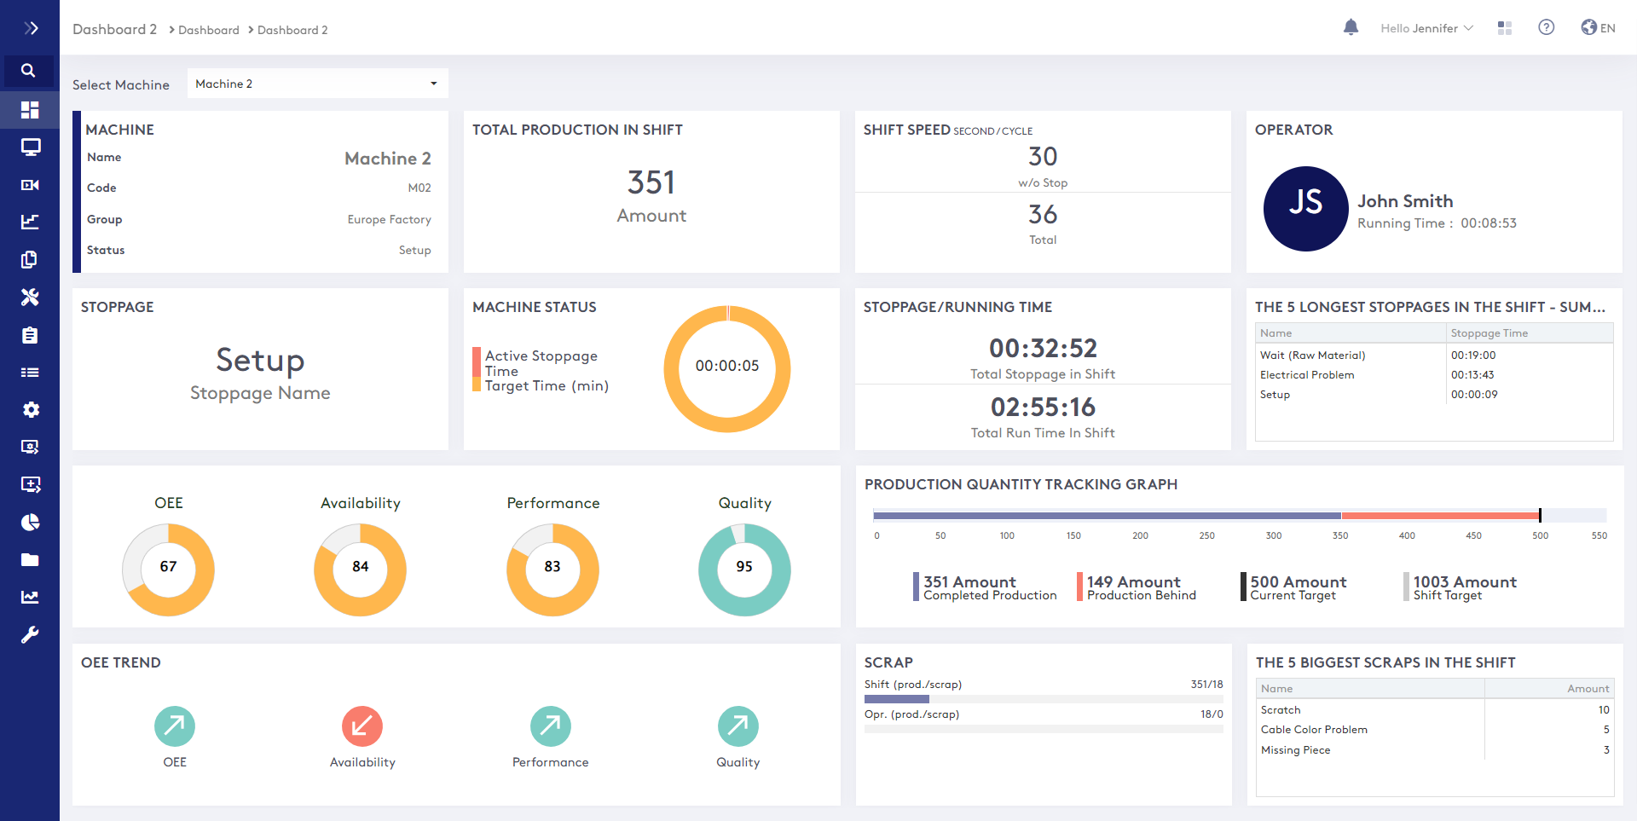Image resolution: width=1637 pixels, height=821 pixels.
Task: Open the video camera icon in sidebar
Action: 30,185
